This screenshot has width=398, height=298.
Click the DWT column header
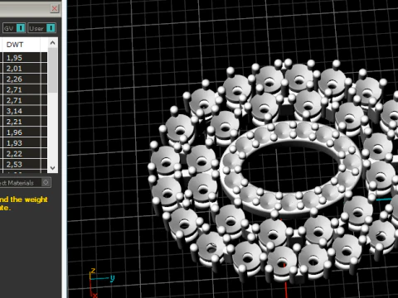[22, 45]
